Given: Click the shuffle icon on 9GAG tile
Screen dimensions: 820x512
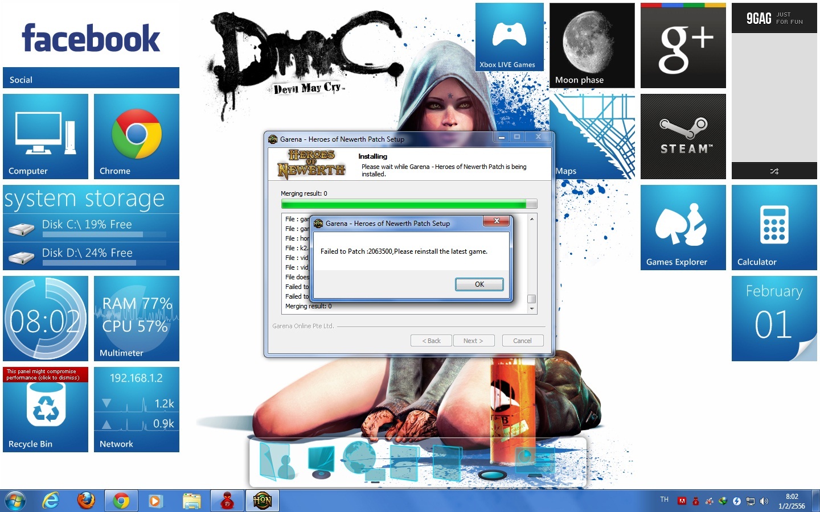Looking at the screenshot, I should (x=774, y=171).
